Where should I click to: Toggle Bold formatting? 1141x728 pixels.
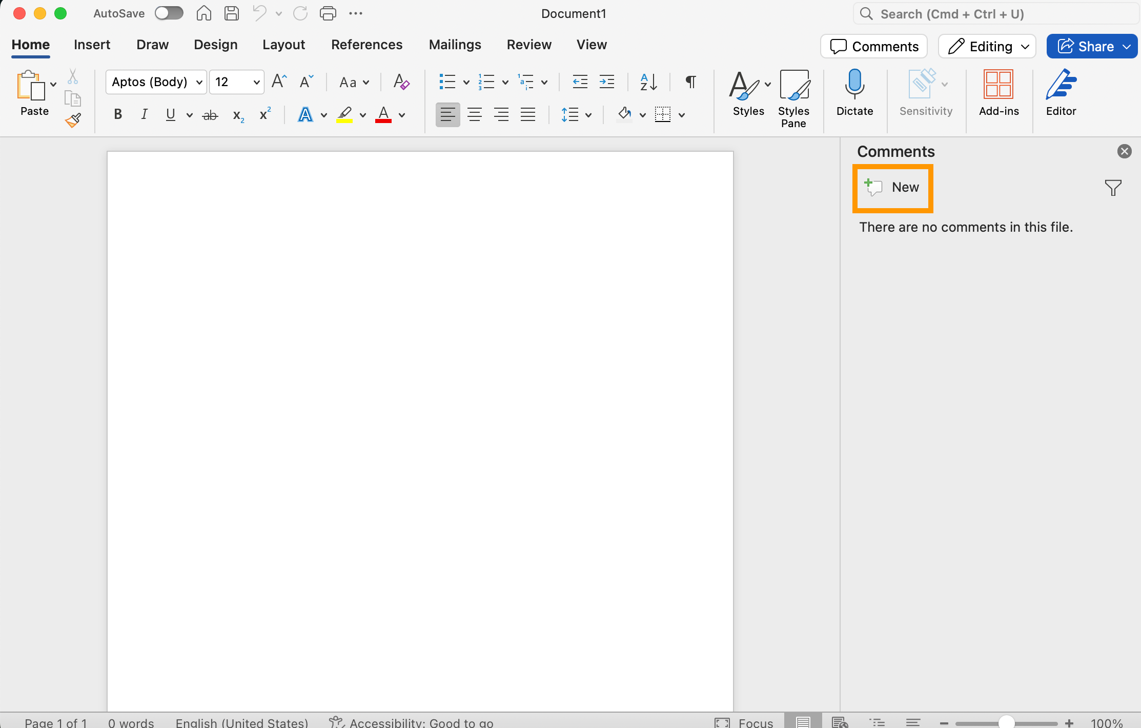pos(118,114)
